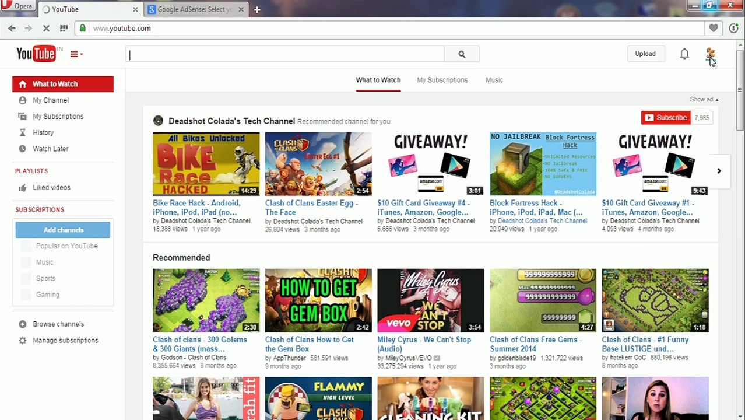The height and width of the screenshot is (420, 745).
Task: Click the address bar URL
Action: 122,28
